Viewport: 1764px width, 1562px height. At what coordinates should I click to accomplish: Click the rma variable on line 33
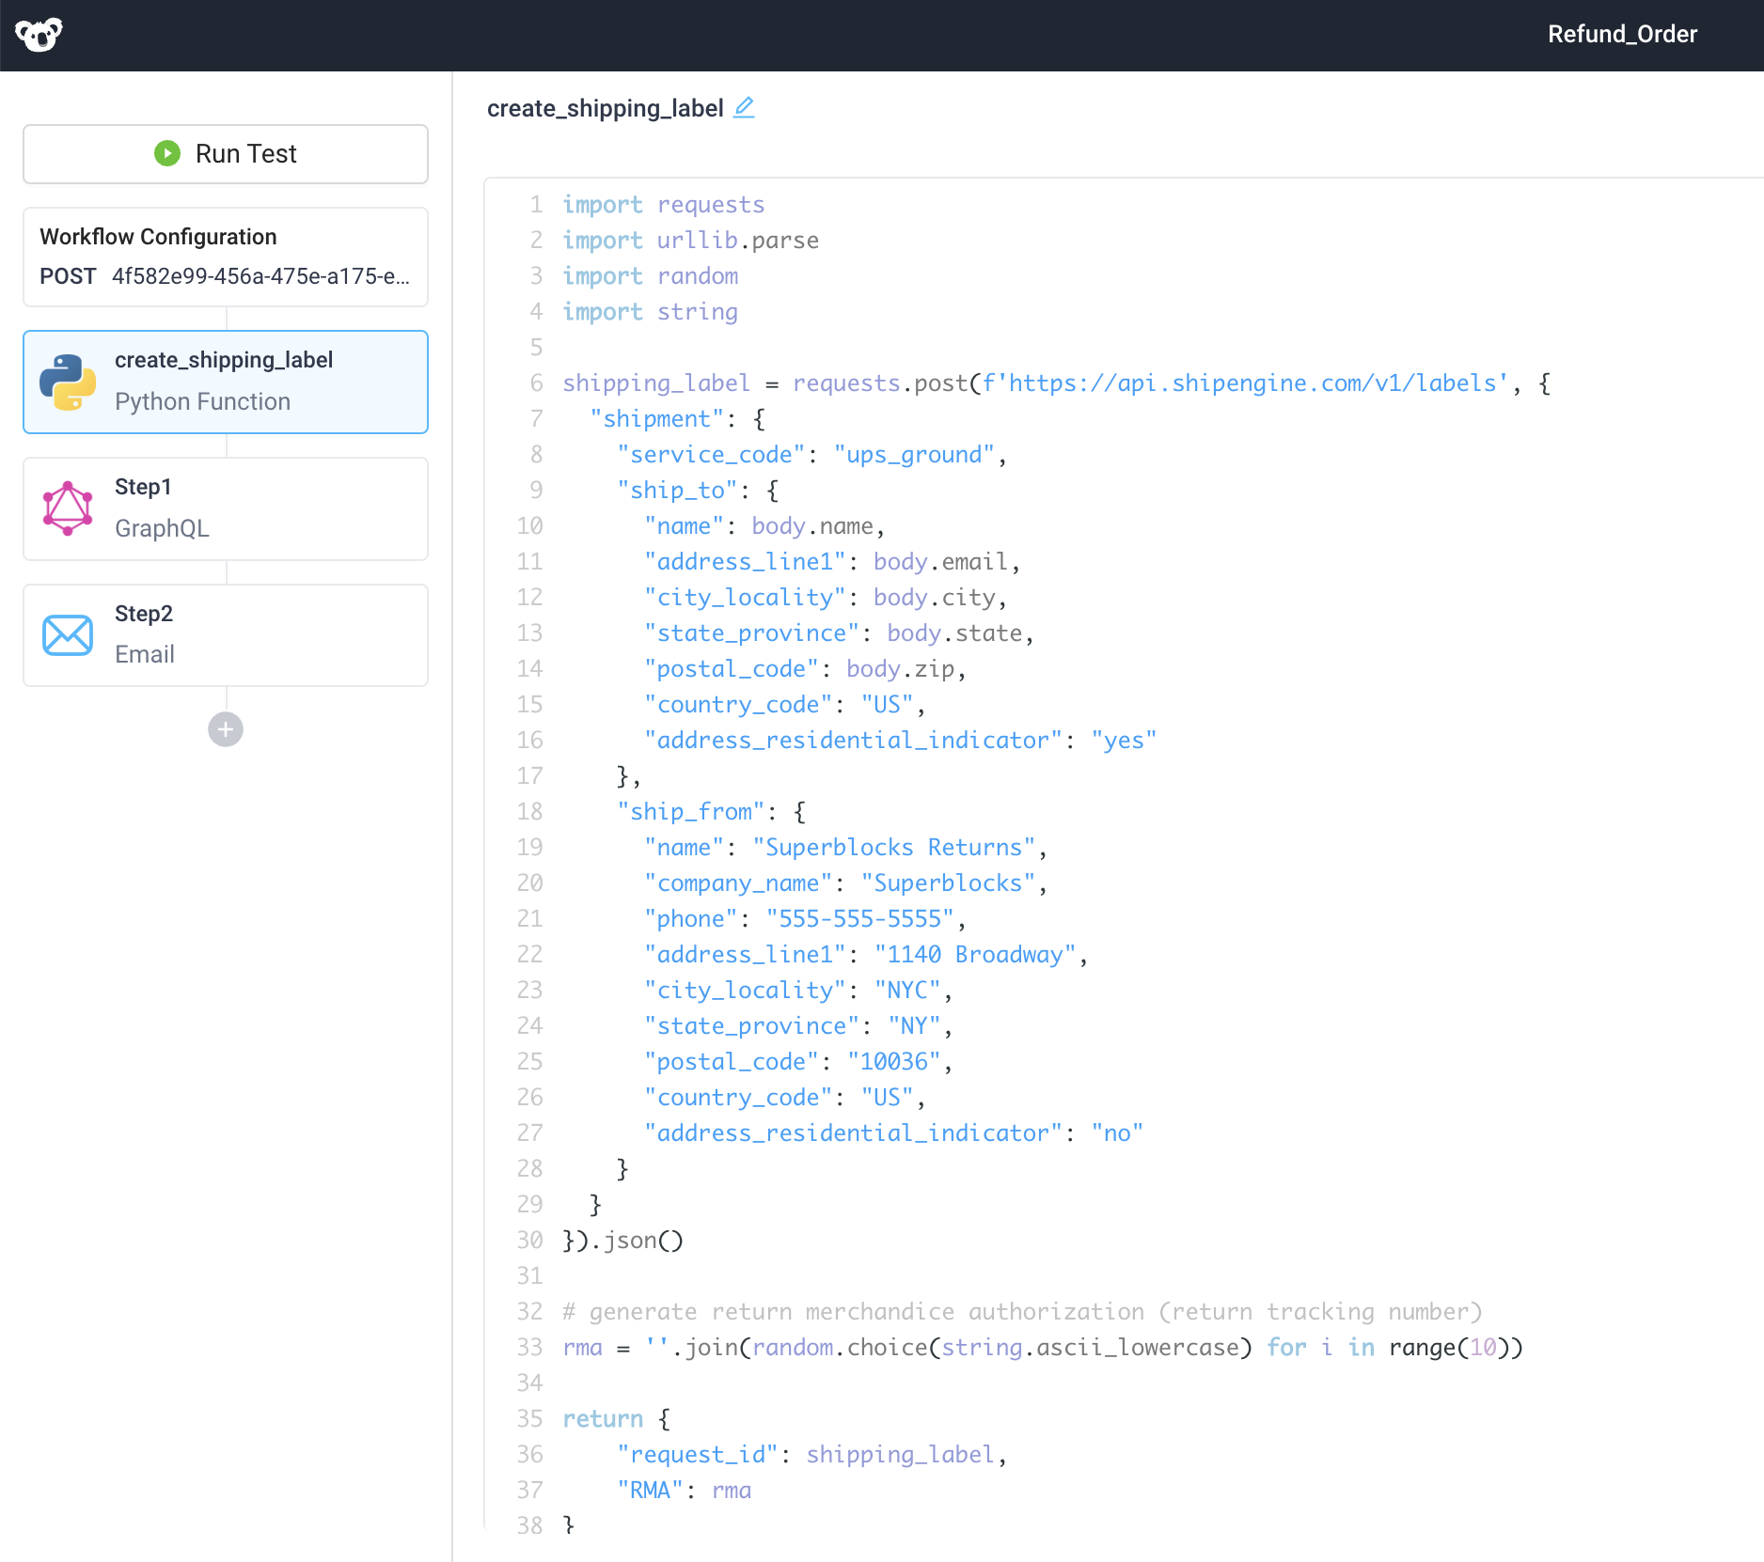582,1347
